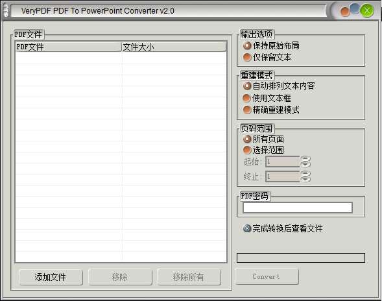Click the 移除所有 button
Screen dimensions: 382x301
click(x=189, y=277)
